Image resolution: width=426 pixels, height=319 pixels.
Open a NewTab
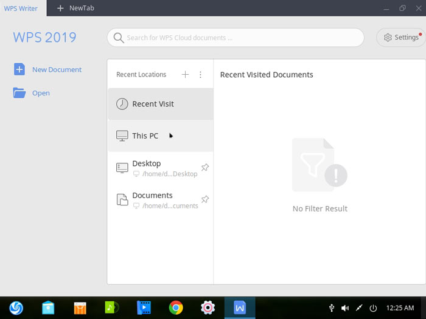pos(75,8)
